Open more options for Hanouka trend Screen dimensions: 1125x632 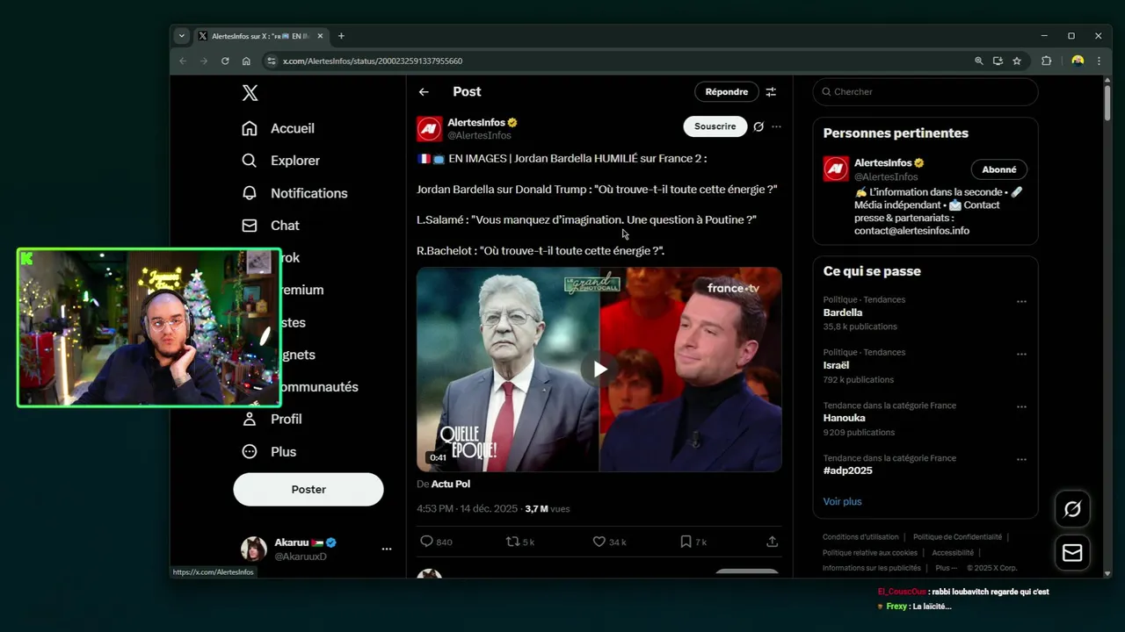pos(1021,406)
